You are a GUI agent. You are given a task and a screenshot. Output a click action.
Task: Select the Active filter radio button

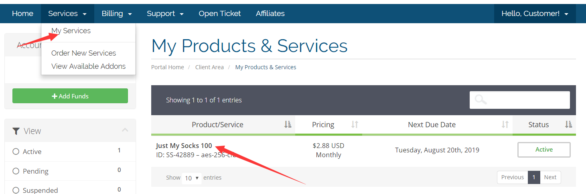pos(16,152)
